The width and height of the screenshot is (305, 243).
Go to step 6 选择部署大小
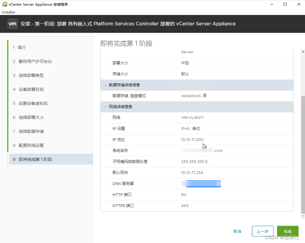[x=28, y=117]
